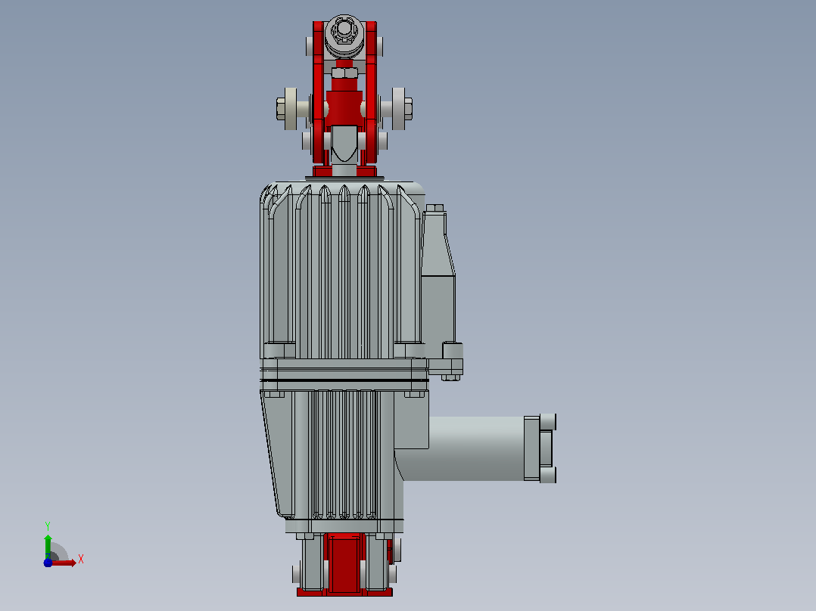Click the flange at end of side pipe

[540, 448]
